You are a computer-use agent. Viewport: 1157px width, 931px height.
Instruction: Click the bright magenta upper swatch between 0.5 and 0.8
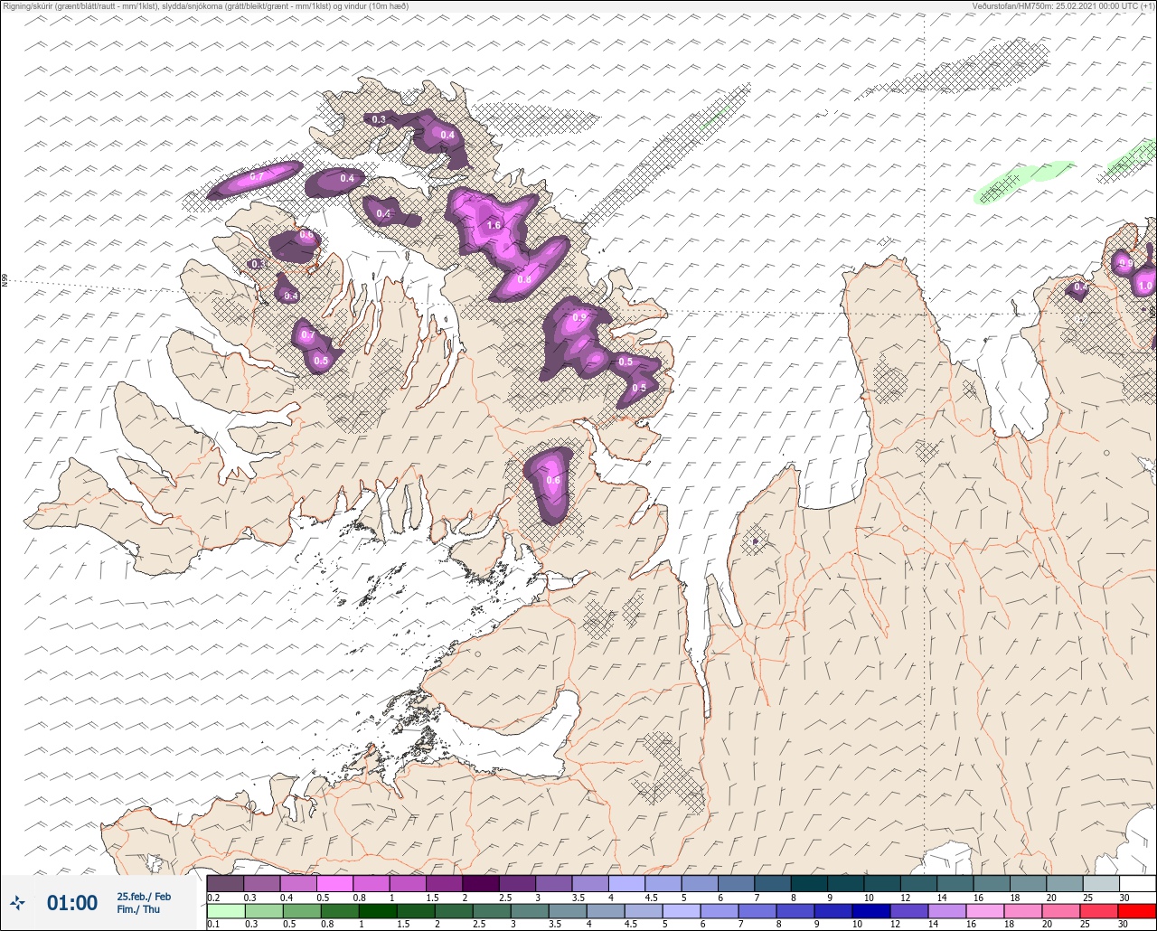tap(334, 883)
